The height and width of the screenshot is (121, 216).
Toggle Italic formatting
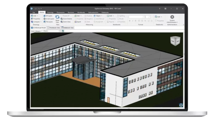click(133, 21)
